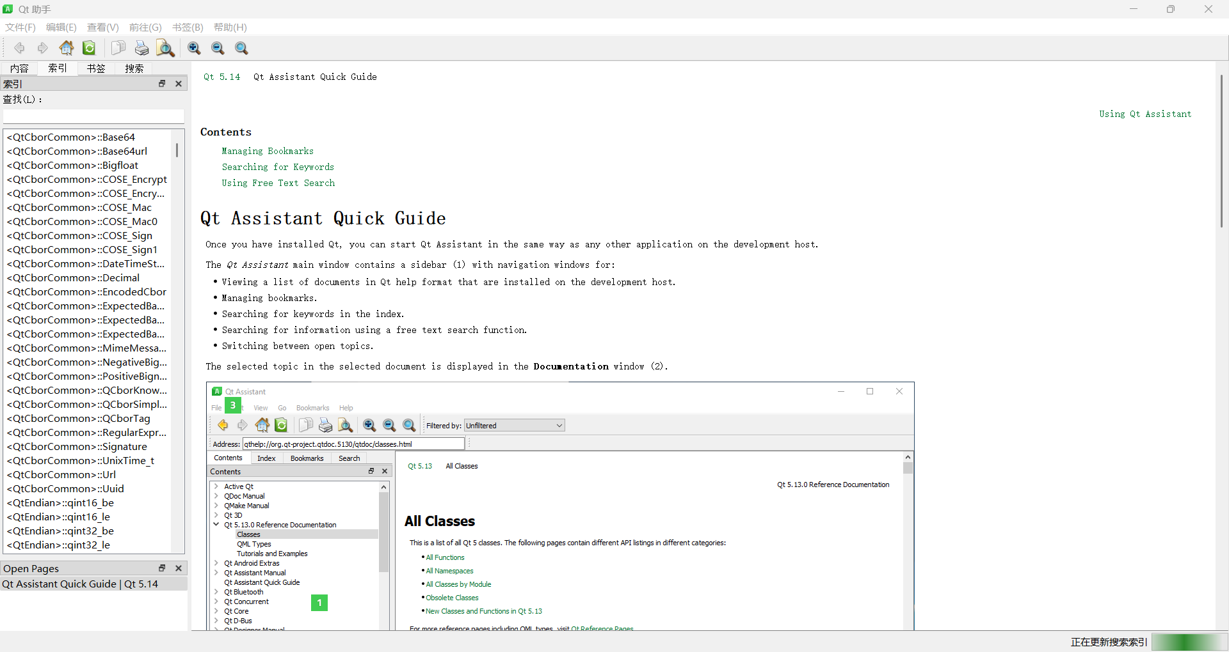This screenshot has width=1229, height=652.
Task: Close the Open Pages panel
Action: pyautogui.click(x=179, y=568)
